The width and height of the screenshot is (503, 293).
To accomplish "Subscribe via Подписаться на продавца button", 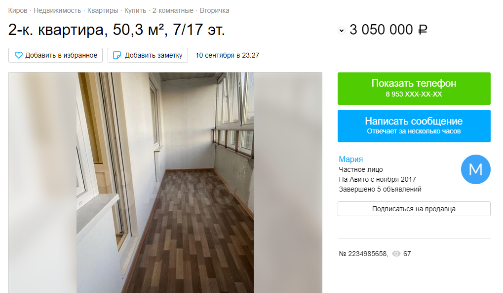I will (414, 209).
